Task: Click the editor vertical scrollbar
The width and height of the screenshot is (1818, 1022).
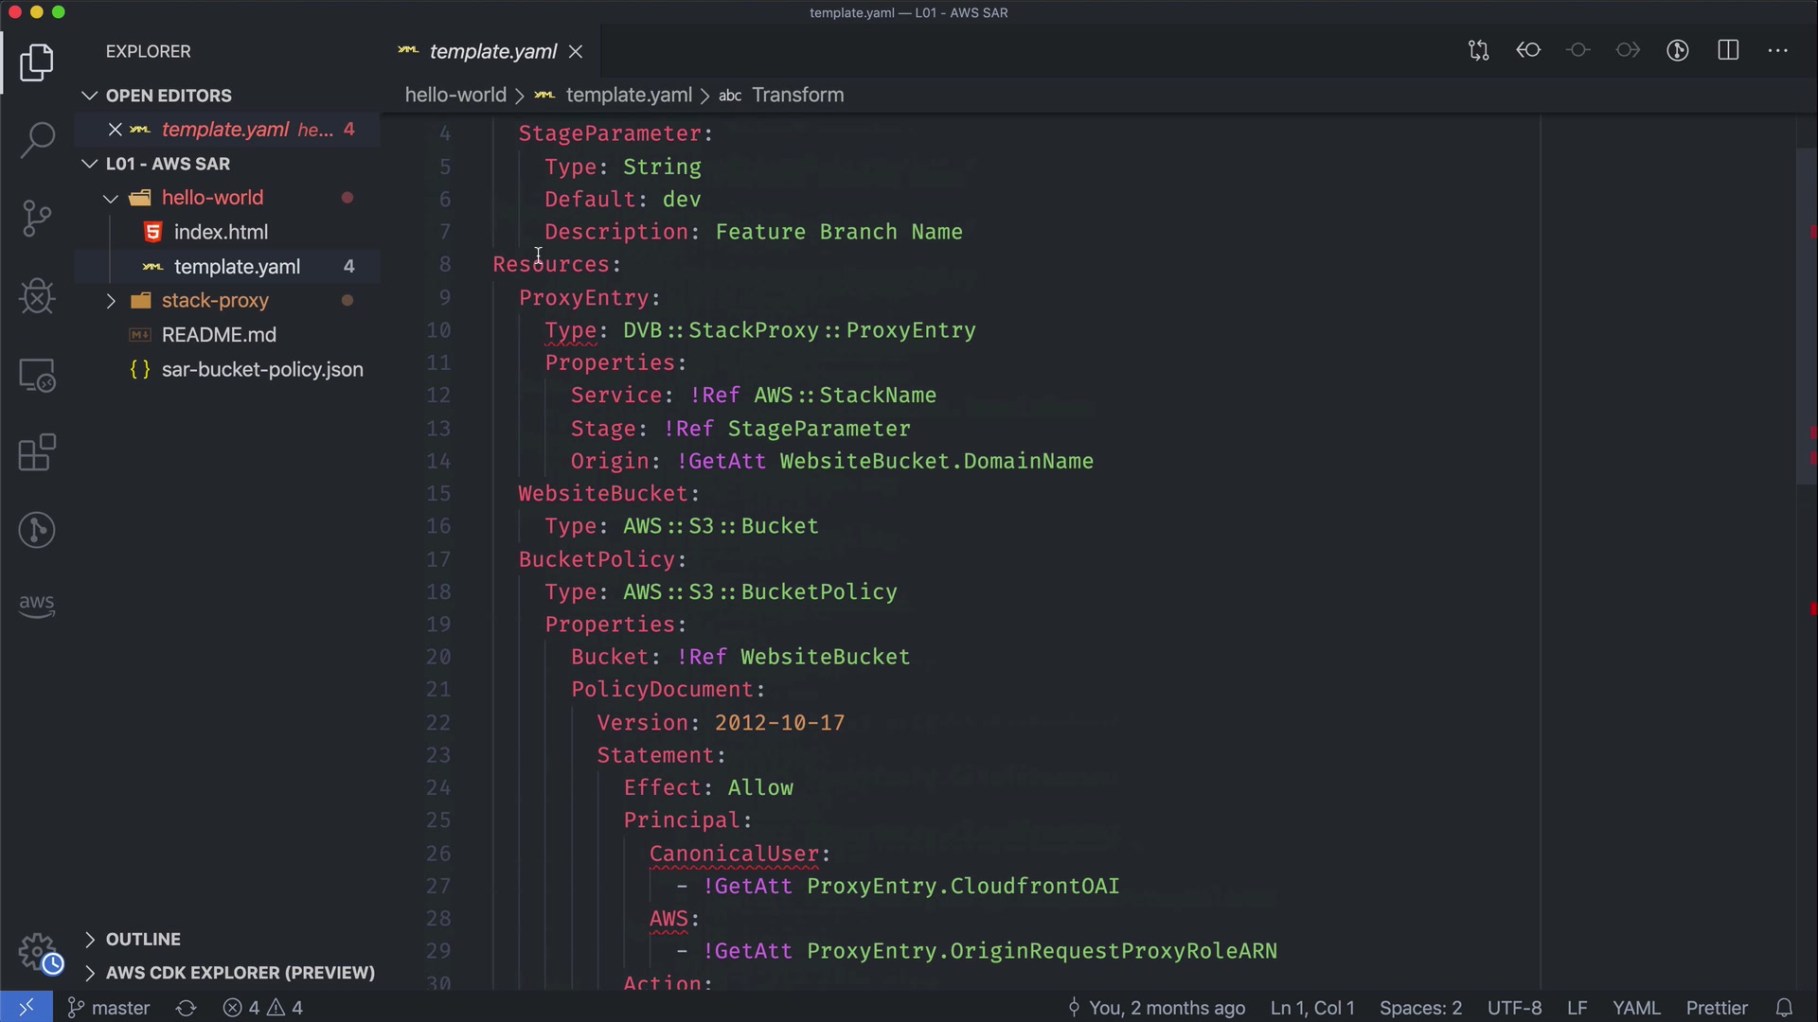Action: pos(1807,317)
